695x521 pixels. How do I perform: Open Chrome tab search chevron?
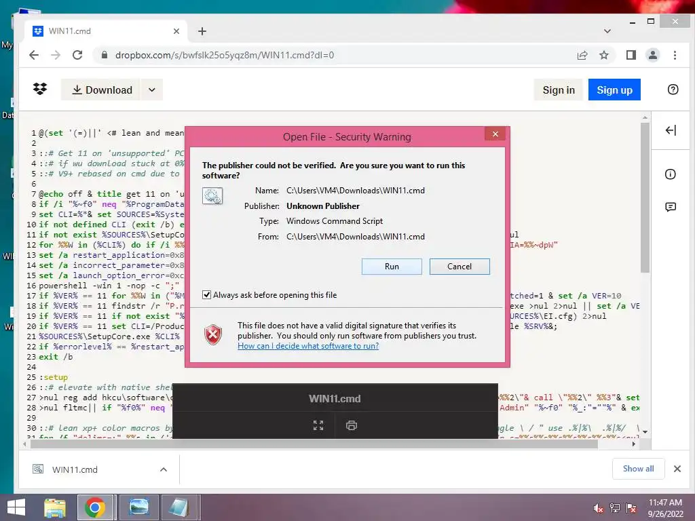(607, 31)
